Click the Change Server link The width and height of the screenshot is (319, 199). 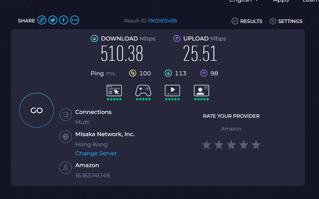click(x=96, y=153)
